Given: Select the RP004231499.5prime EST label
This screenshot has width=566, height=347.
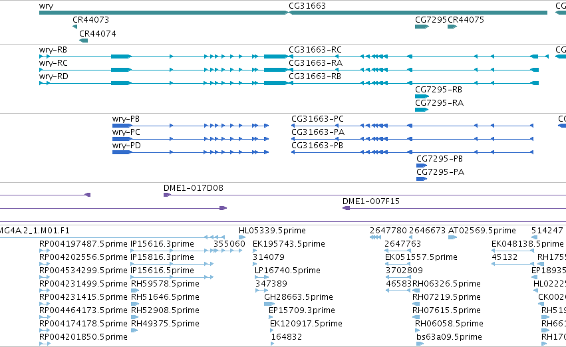Looking at the screenshot, I should (x=83, y=285).
